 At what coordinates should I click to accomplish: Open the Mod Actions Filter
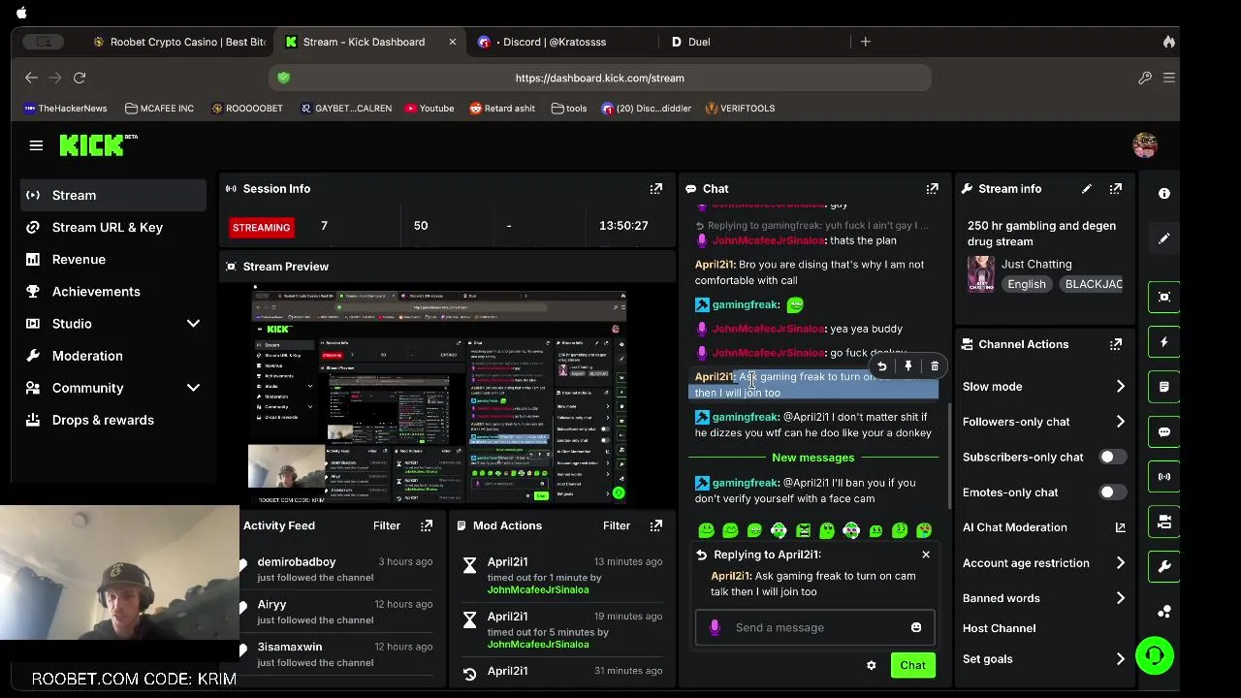pyautogui.click(x=617, y=525)
